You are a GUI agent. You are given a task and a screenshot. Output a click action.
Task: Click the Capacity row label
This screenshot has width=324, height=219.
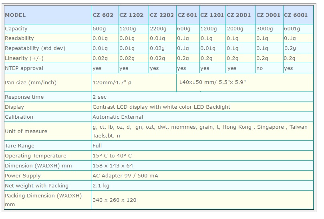pyautogui.click(x=16, y=29)
